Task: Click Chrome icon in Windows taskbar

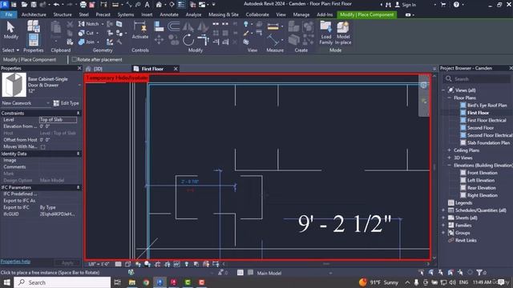Action: pos(146,282)
